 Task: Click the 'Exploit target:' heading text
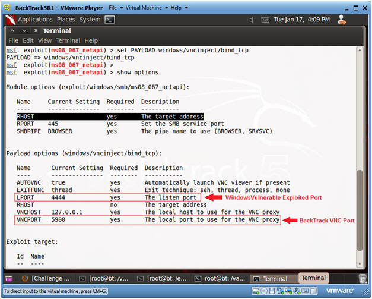32,242
